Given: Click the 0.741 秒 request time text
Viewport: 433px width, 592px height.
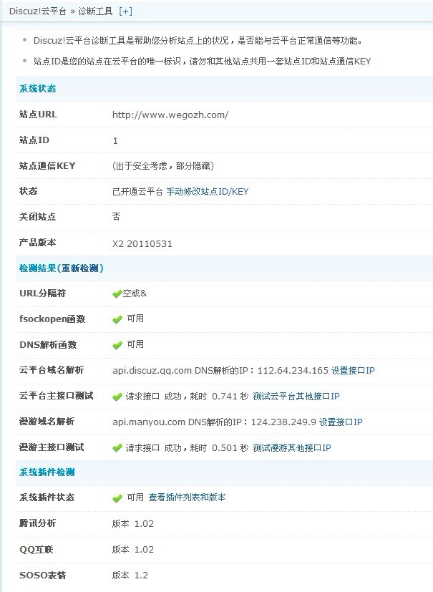Looking at the screenshot, I should [x=230, y=396].
